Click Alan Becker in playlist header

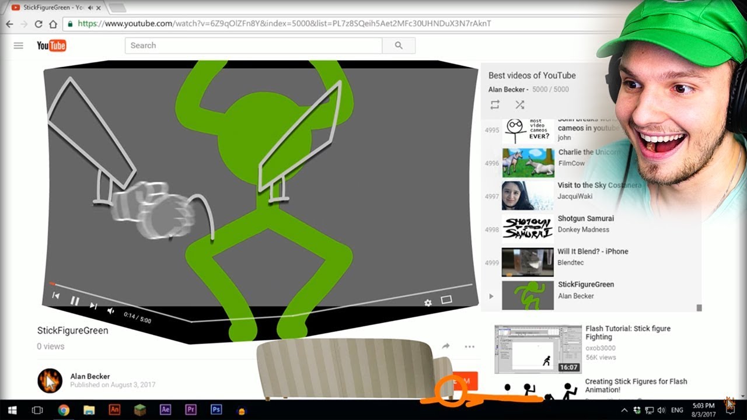point(508,89)
